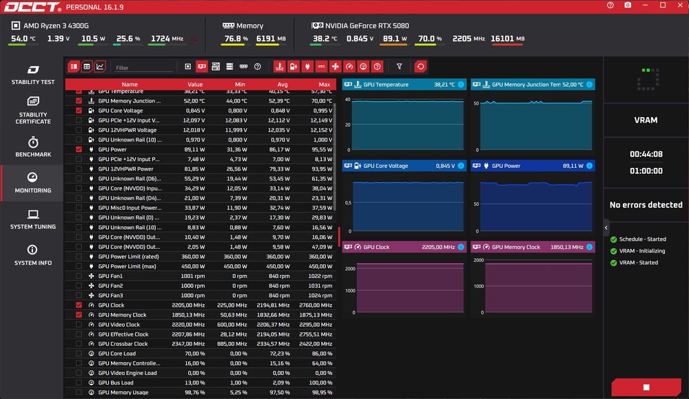Sort table by Avg column header
The width and height of the screenshot is (689, 399).
point(282,85)
